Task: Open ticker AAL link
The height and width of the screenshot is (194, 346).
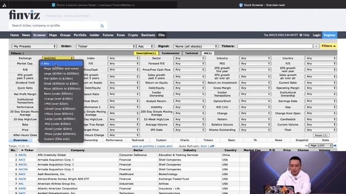Action: 21,184
